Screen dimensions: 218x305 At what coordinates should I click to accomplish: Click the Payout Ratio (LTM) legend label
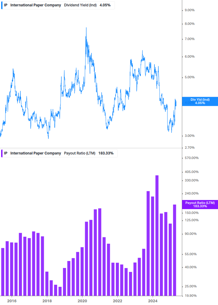[x=80, y=153]
